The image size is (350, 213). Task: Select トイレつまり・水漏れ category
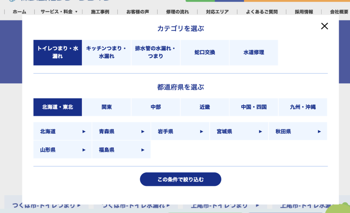[58, 53]
